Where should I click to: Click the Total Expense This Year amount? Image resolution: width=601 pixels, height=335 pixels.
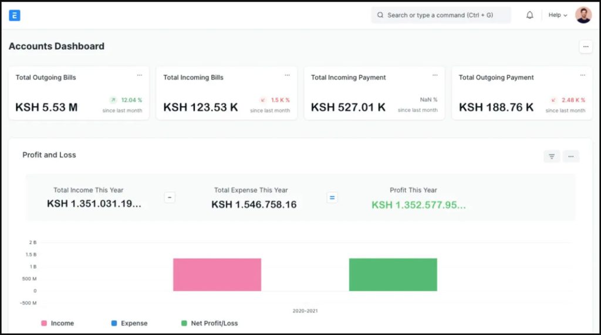254,204
